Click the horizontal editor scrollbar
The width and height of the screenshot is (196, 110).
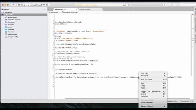(x=127, y=99)
